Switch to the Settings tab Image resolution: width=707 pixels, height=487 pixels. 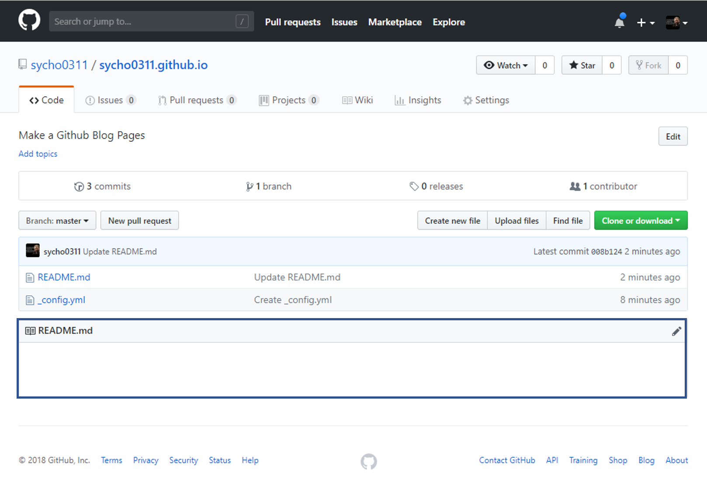coord(486,100)
